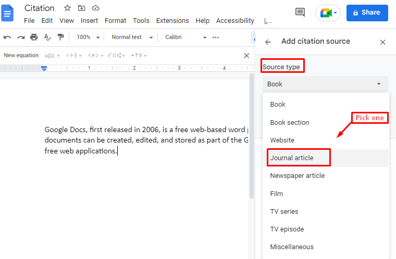Open the Normal text style dropdown
The image size is (396, 259).
(132, 37)
